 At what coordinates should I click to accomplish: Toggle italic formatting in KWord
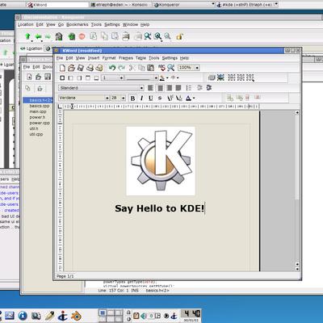[141, 99]
